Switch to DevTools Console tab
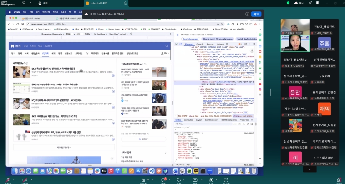345x184 pixels. [200, 44]
